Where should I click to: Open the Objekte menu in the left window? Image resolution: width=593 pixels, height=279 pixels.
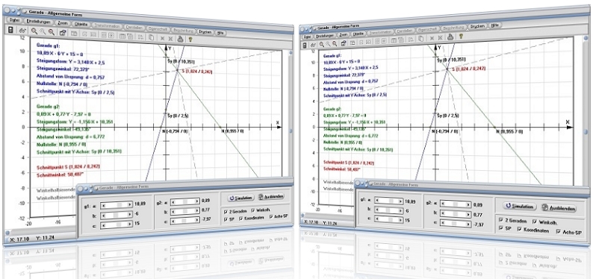pos(81,25)
